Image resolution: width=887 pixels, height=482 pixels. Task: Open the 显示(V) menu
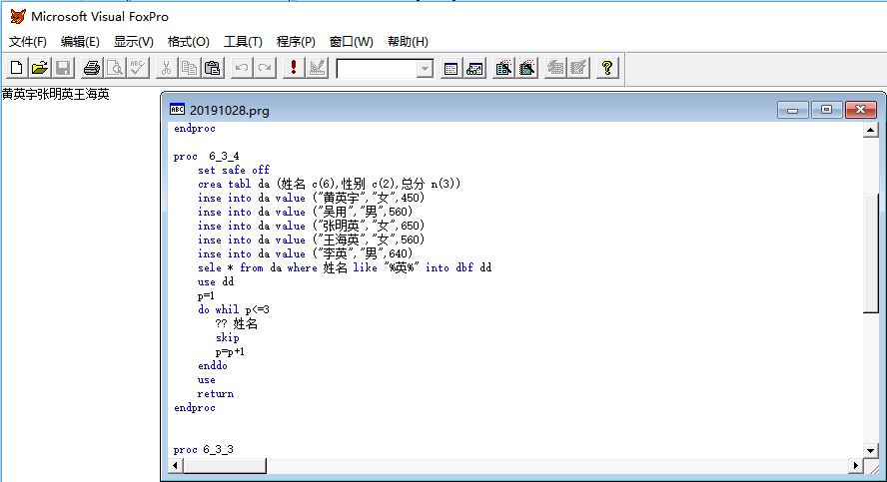[134, 42]
